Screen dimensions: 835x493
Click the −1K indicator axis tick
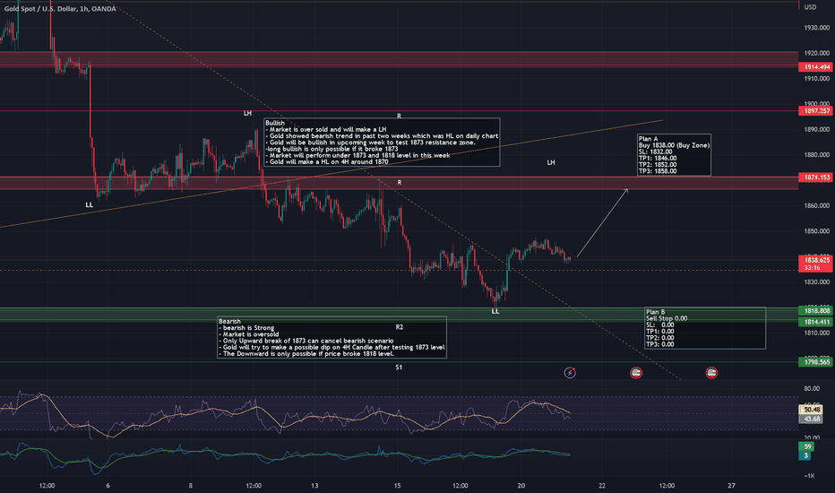[809, 476]
